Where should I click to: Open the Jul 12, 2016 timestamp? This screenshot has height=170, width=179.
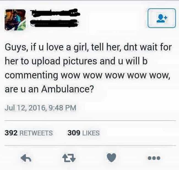pos(40,108)
